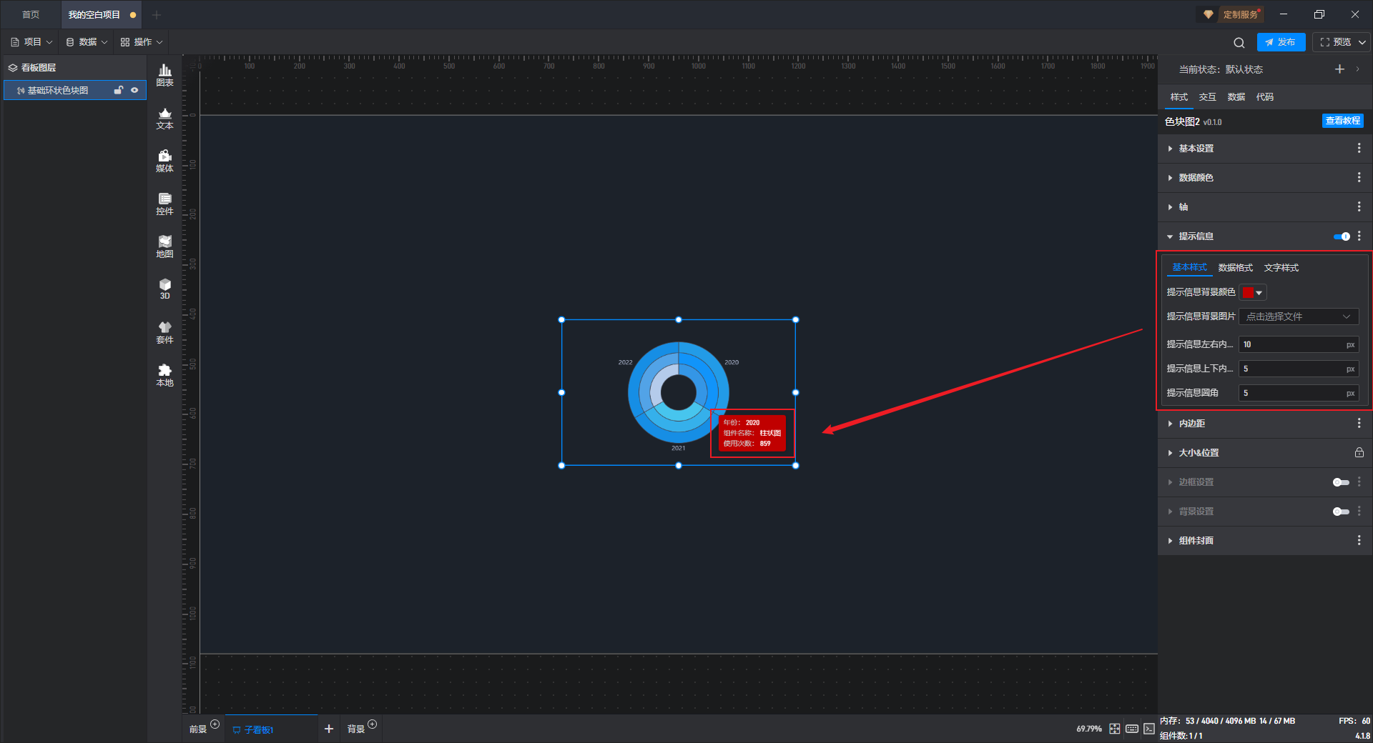Open 内边距 more options menu
The width and height of the screenshot is (1373, 743).
pyautogui.click(x=1359, y=423)
